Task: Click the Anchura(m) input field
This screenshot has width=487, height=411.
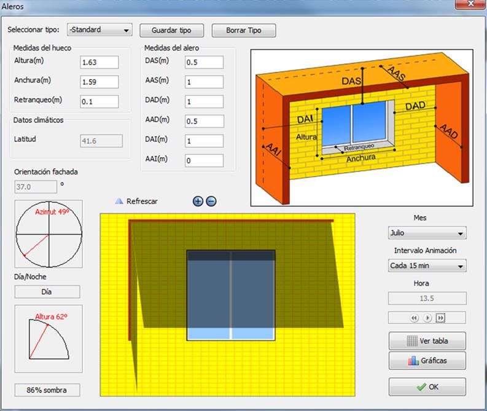Action: (x=99, y=82)
